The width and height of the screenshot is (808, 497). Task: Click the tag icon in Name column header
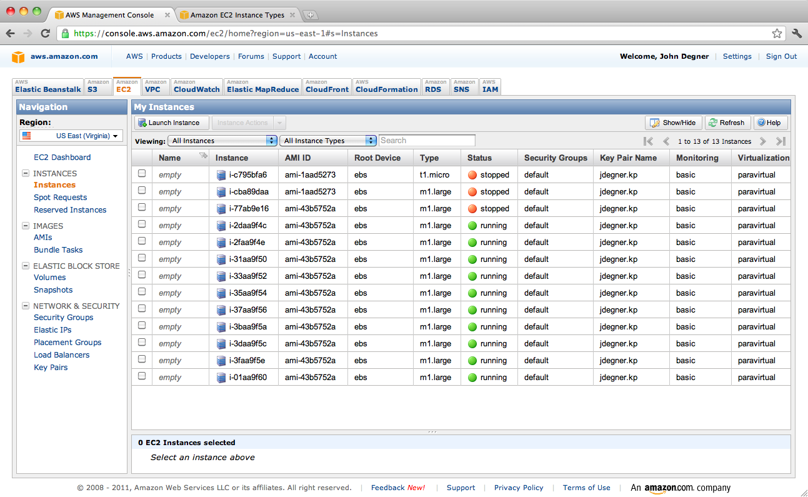pos(202,155)
